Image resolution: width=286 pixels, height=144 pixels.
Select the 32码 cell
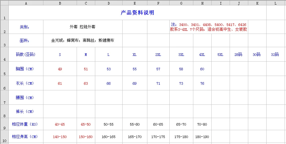coord(275,54)
